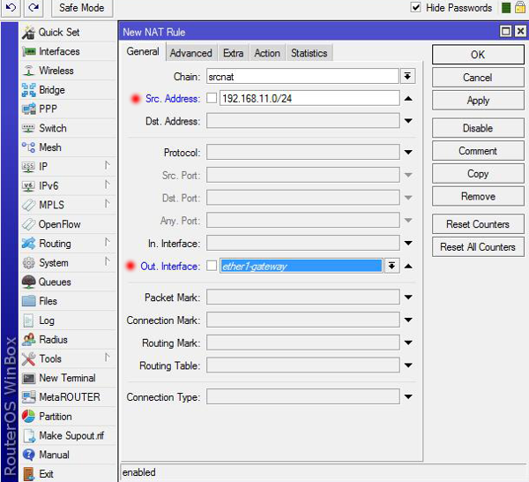Click the ether1-gateway Out. Interface field
This screenshot has width=529, height=482.
tap(302, 266)
